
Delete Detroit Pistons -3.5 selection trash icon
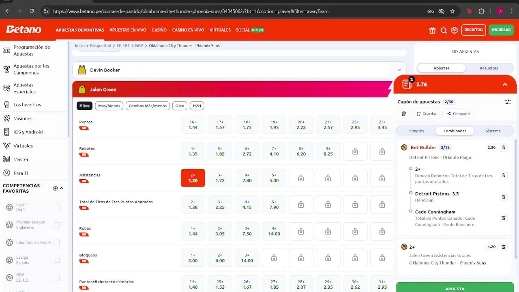click(x=504, y=196)
